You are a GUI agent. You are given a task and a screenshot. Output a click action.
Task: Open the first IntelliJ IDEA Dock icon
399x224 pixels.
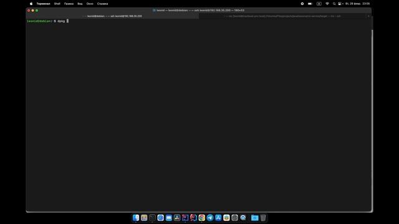point(185,218)
